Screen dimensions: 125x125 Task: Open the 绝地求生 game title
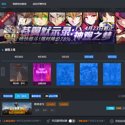(39, 104)
